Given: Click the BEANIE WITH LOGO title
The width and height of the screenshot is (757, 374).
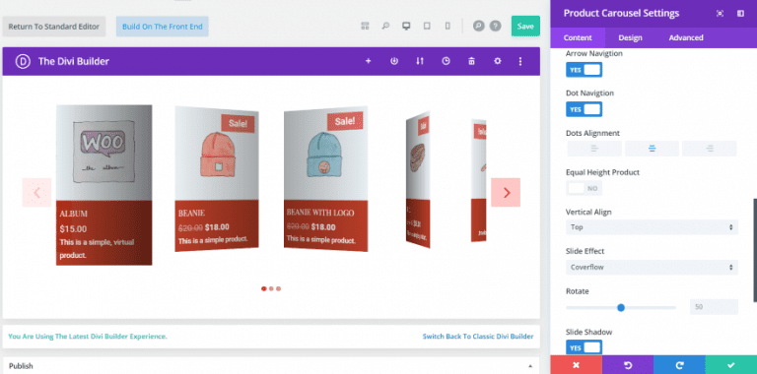Looking at the screenshot, I should (320, 213).
